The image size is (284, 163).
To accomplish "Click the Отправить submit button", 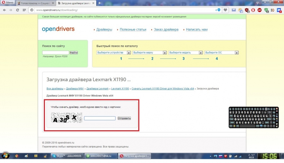I will tap(124, 118).
